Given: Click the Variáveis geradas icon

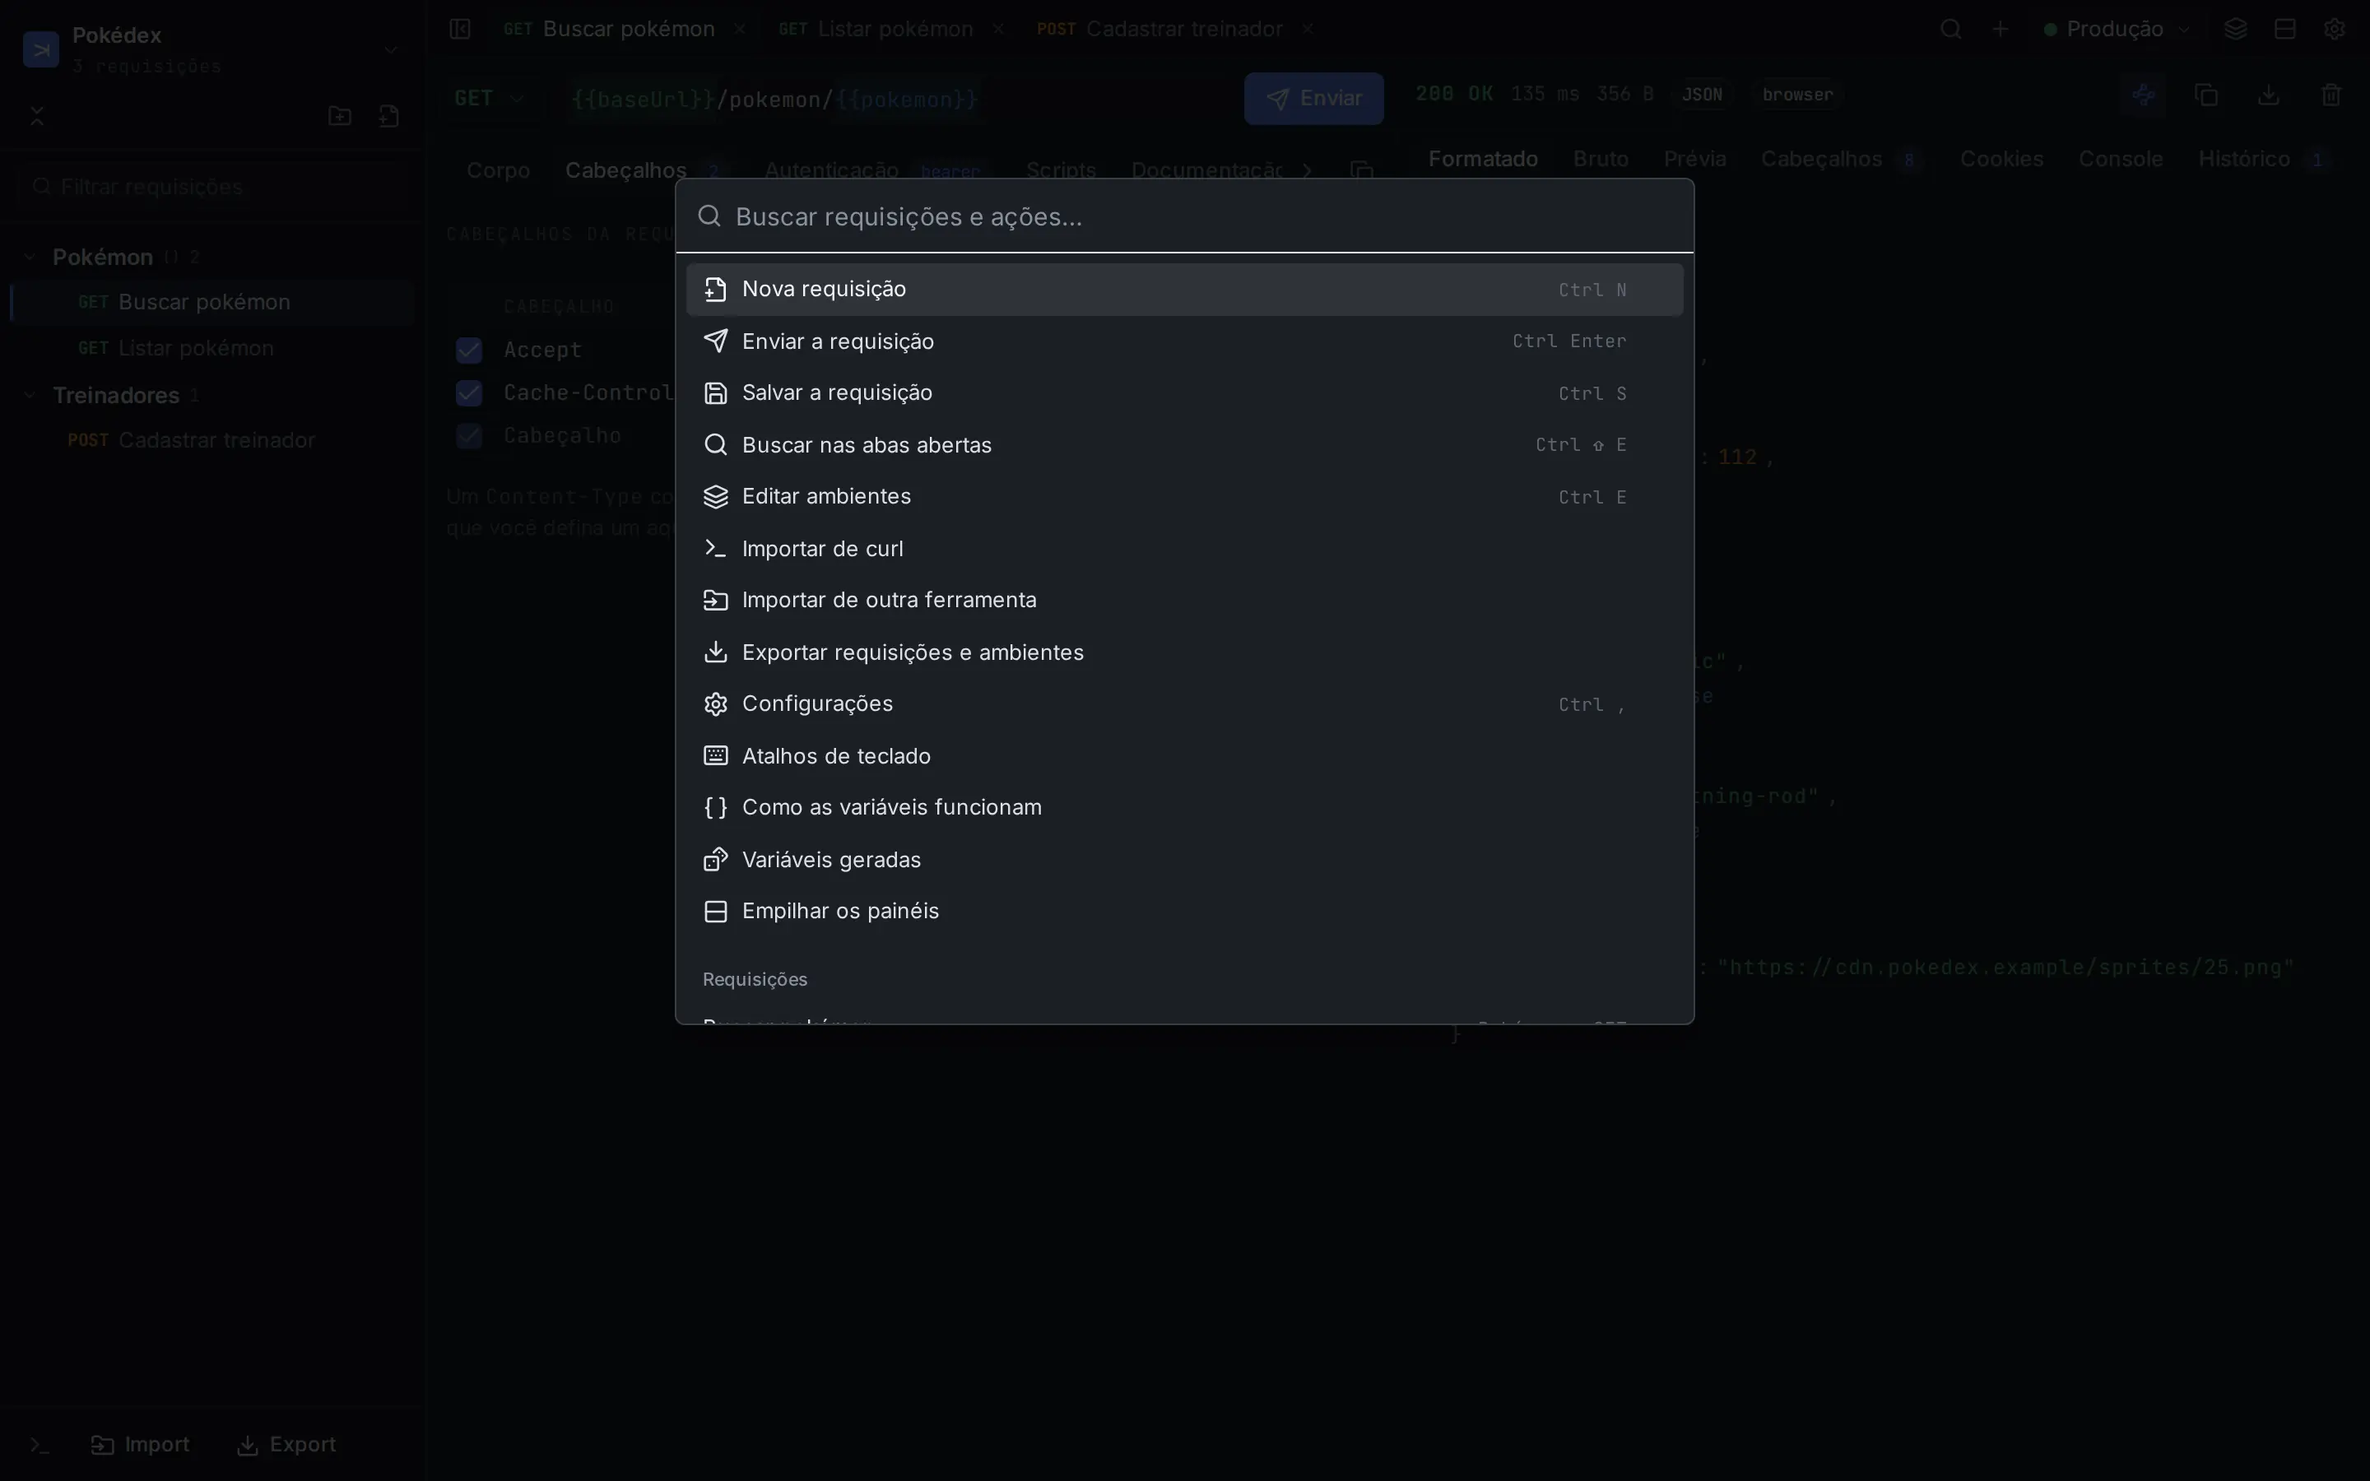Looking at the screenshot, I should click(x=716, y=859).
